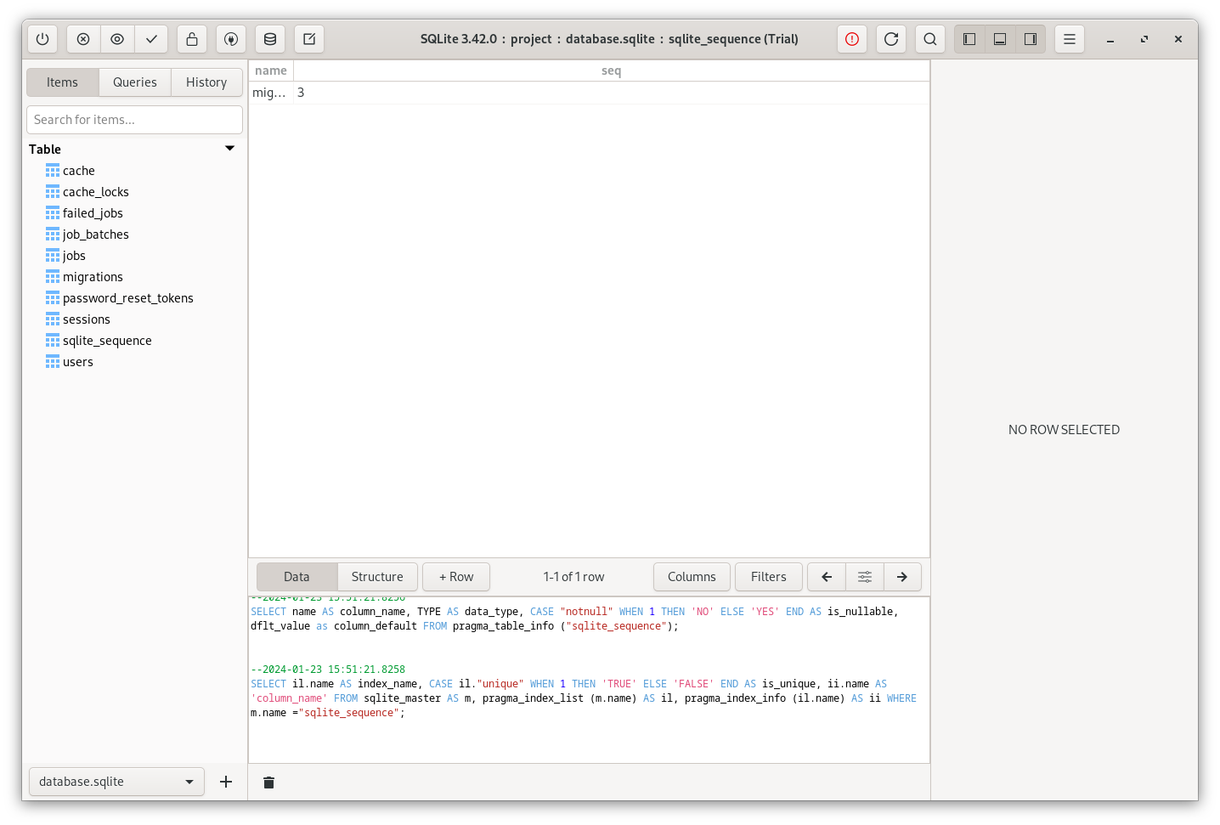Open pagination settings sliders icon

[x=865, y=577]
